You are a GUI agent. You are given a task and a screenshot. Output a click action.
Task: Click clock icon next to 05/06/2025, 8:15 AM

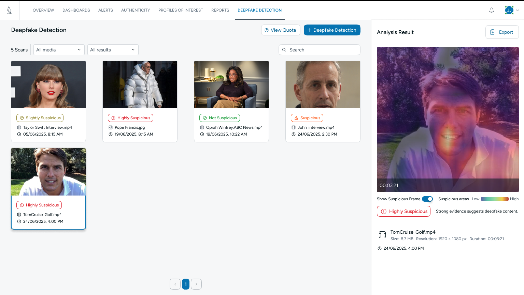tap(19, 134)
